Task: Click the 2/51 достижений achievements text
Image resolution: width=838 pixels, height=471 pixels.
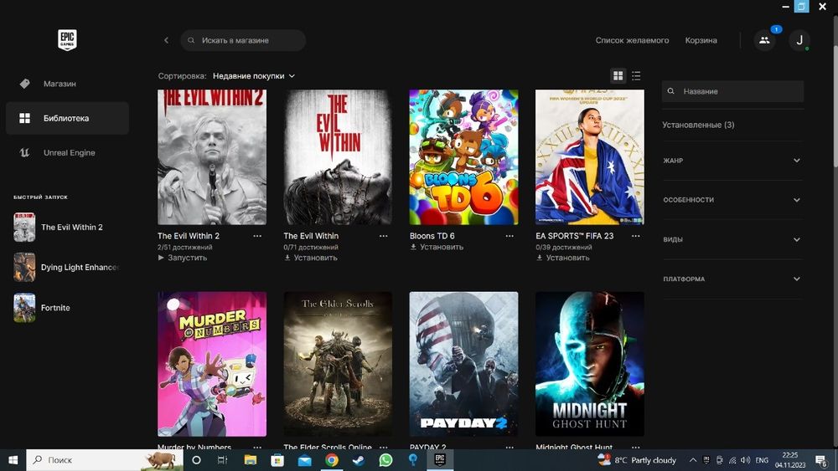Action: 185,248
